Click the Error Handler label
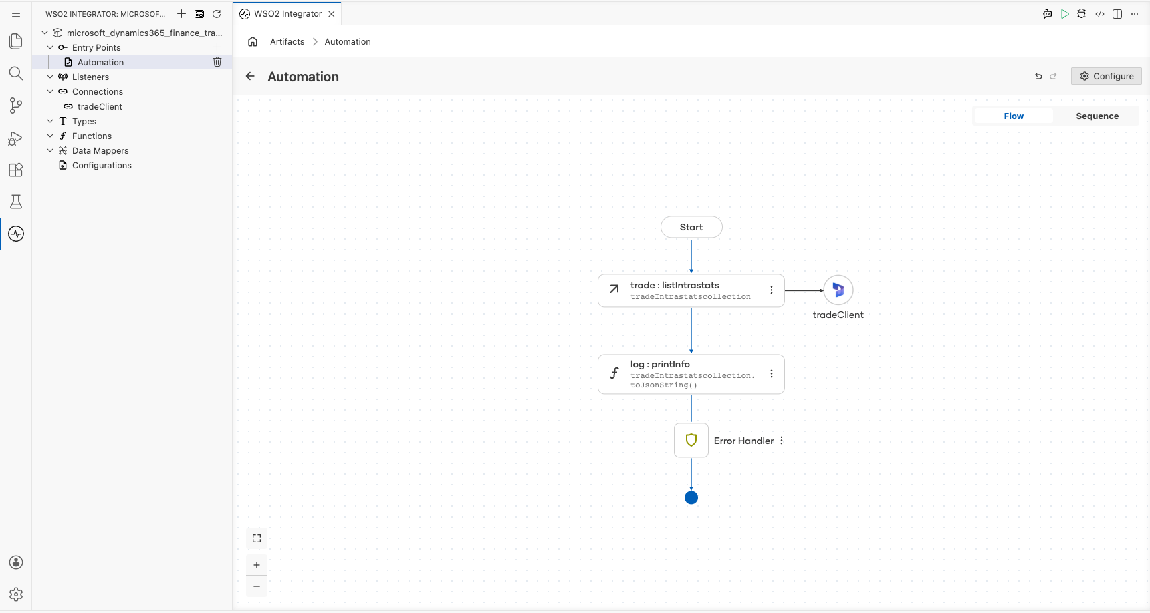This screenshot has width=1150, height=613. tap(743, 441)
